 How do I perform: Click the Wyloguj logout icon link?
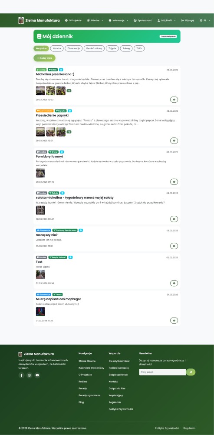pos(188,20)
